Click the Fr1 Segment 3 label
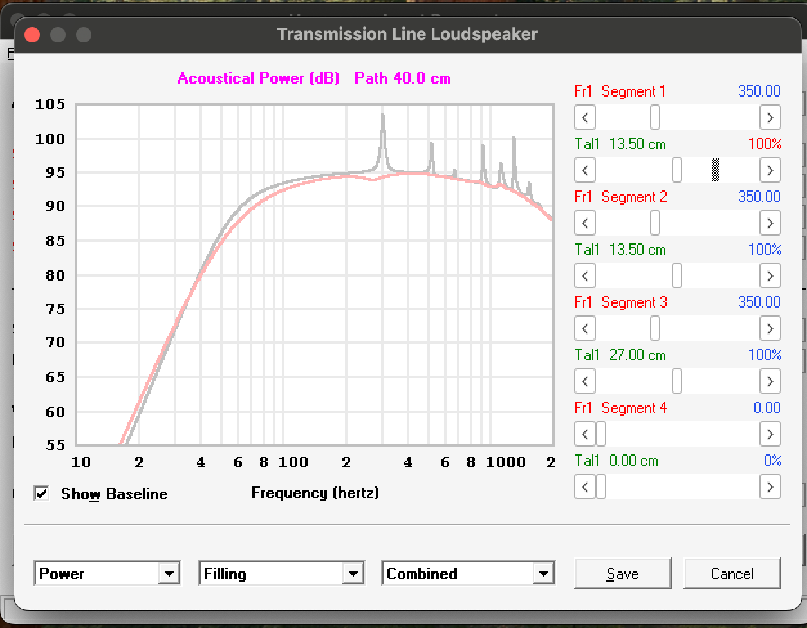The image size is (807, 628). pos(621,302)
